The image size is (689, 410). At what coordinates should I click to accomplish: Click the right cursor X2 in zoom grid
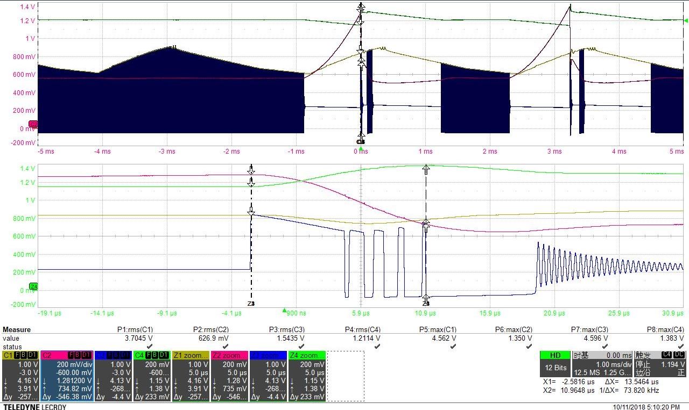tap(426, 235)
